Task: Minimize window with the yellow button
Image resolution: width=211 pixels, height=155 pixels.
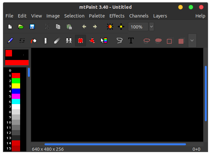Action: 180,7
